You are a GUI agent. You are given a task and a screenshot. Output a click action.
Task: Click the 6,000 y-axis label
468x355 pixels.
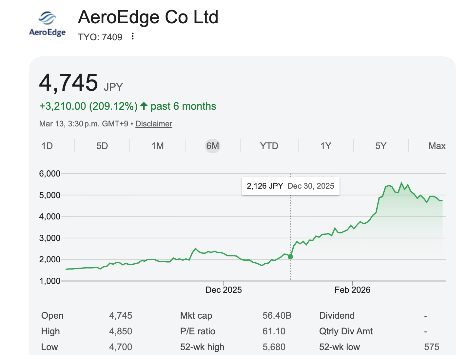point(50,174)
